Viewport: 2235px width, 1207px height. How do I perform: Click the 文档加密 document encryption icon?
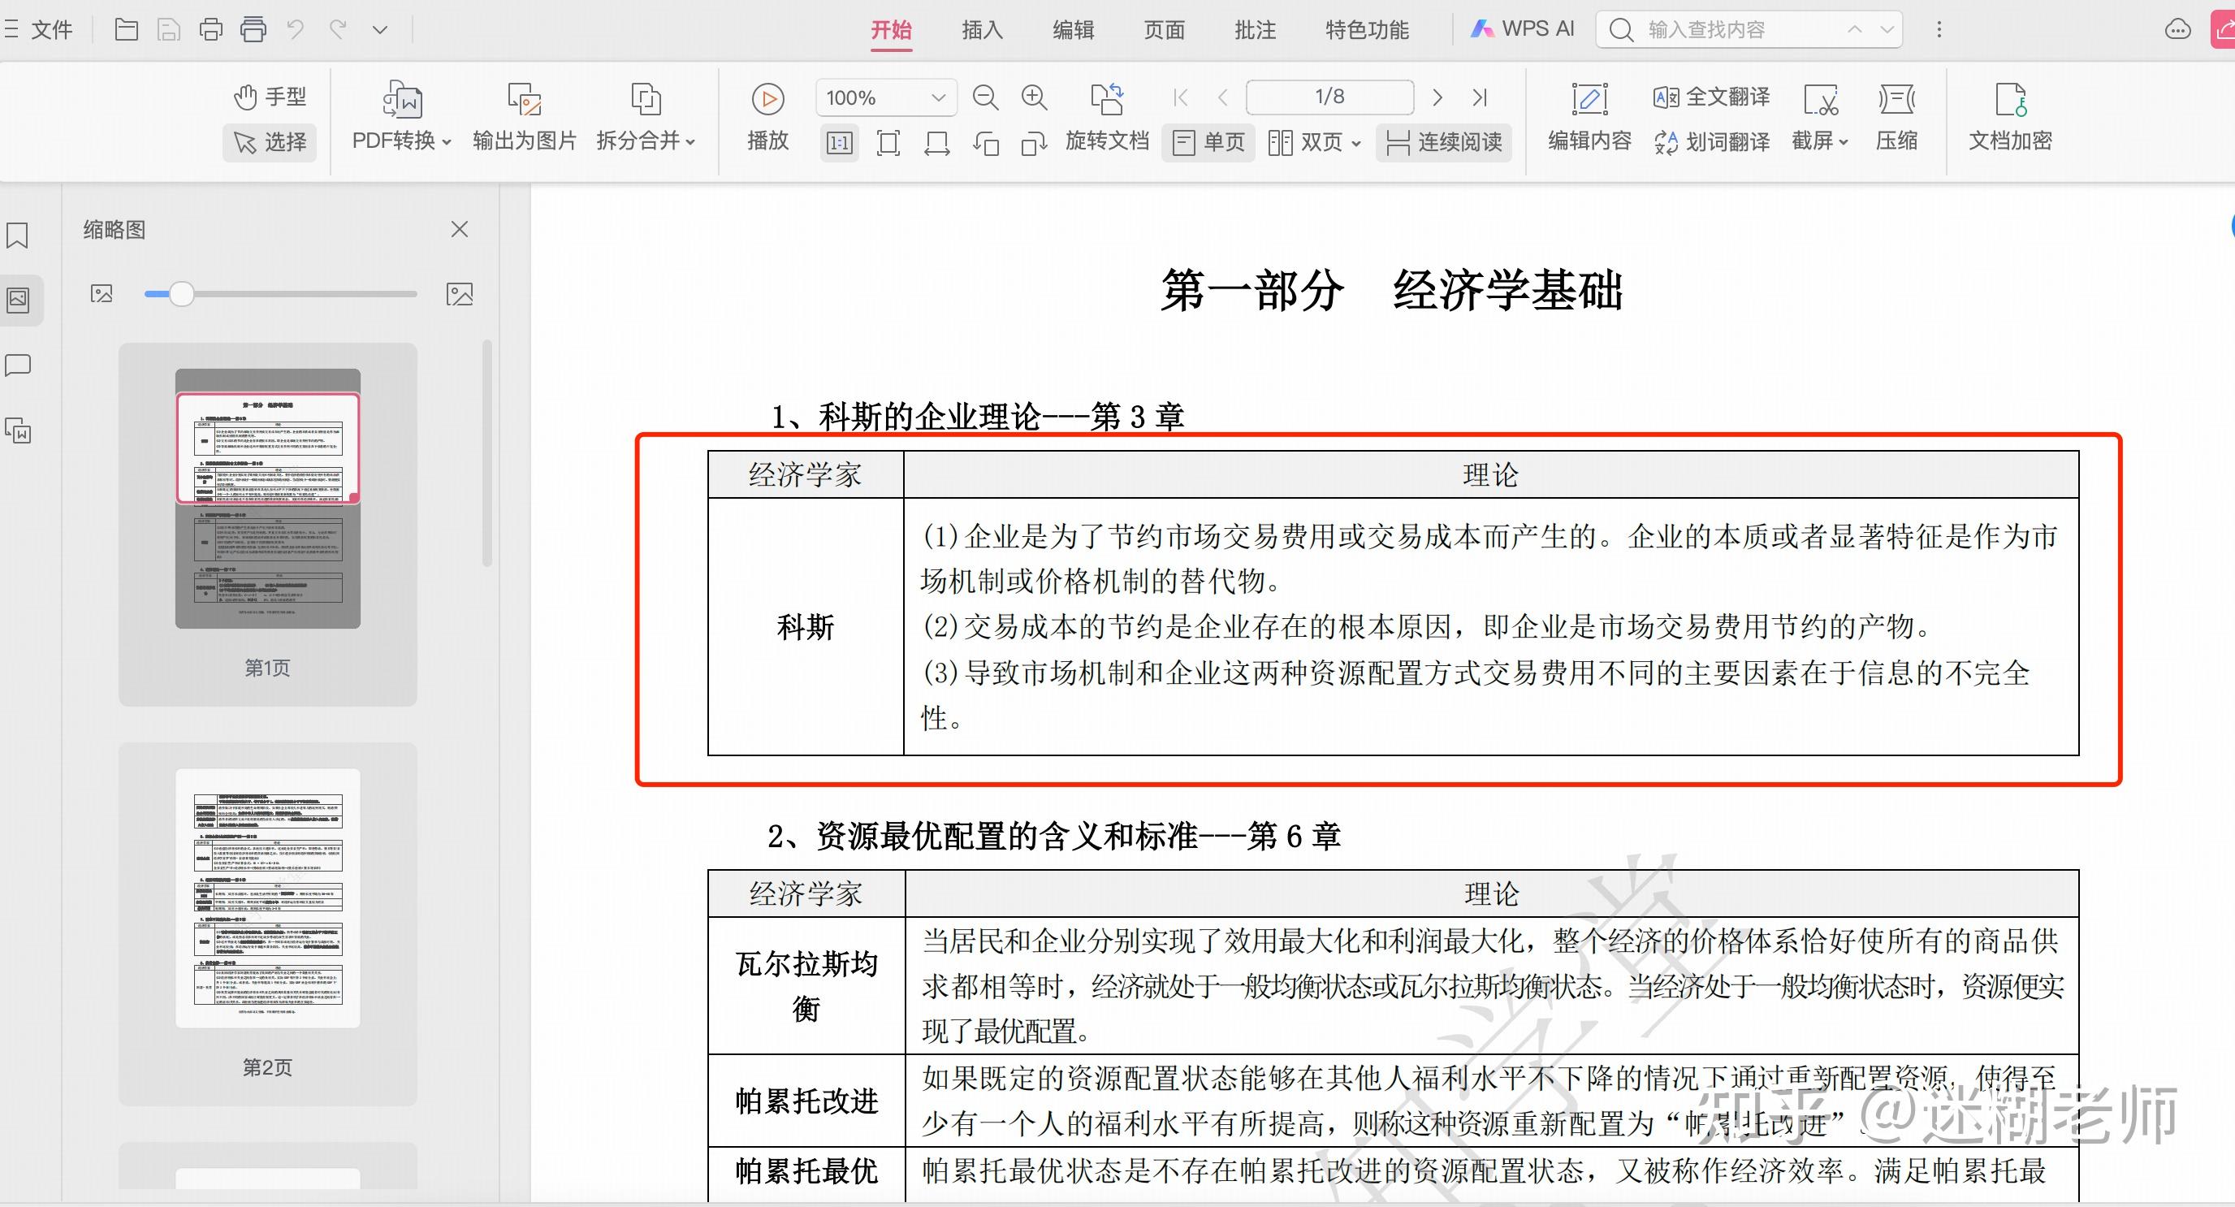click(x=2009, y=117)
